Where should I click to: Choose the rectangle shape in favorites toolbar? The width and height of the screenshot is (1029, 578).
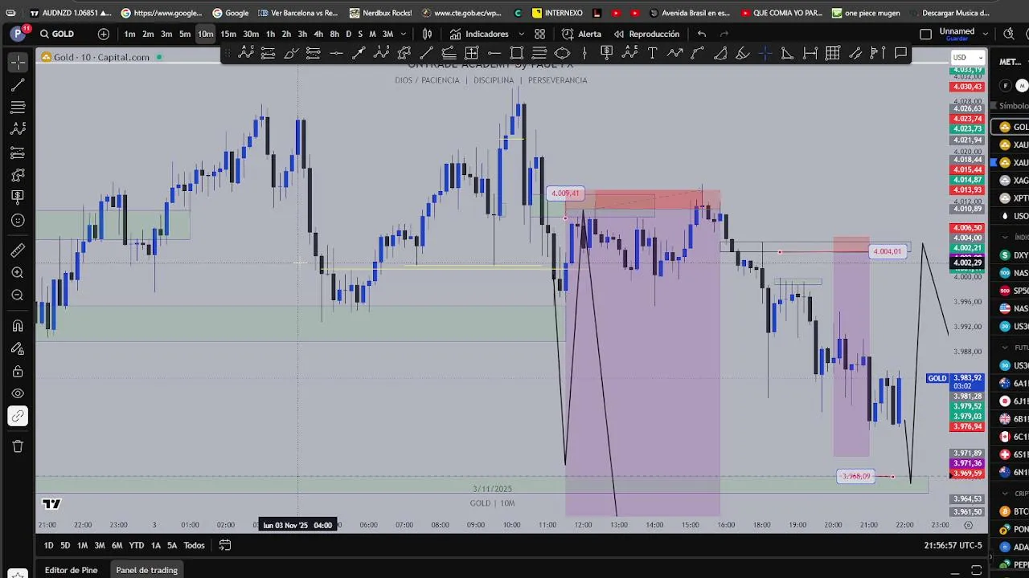click(517, 53)
